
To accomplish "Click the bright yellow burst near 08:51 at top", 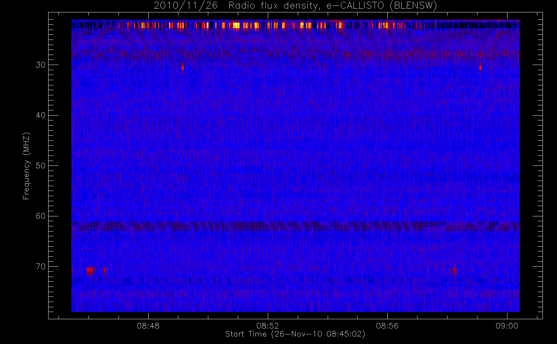I will (236, 25).
